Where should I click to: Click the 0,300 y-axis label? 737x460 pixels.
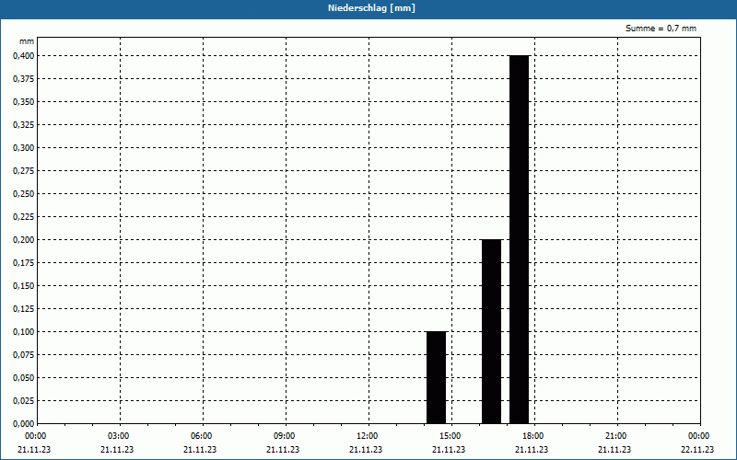[24, 148]
